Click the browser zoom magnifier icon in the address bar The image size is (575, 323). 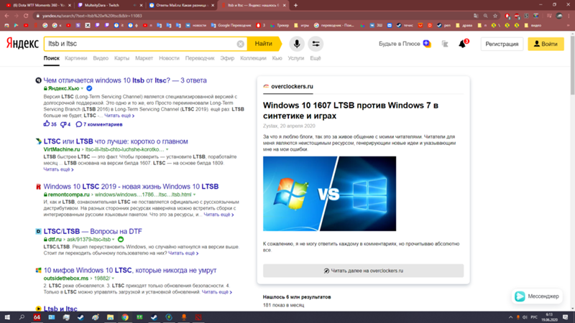[x=486, y=16]
